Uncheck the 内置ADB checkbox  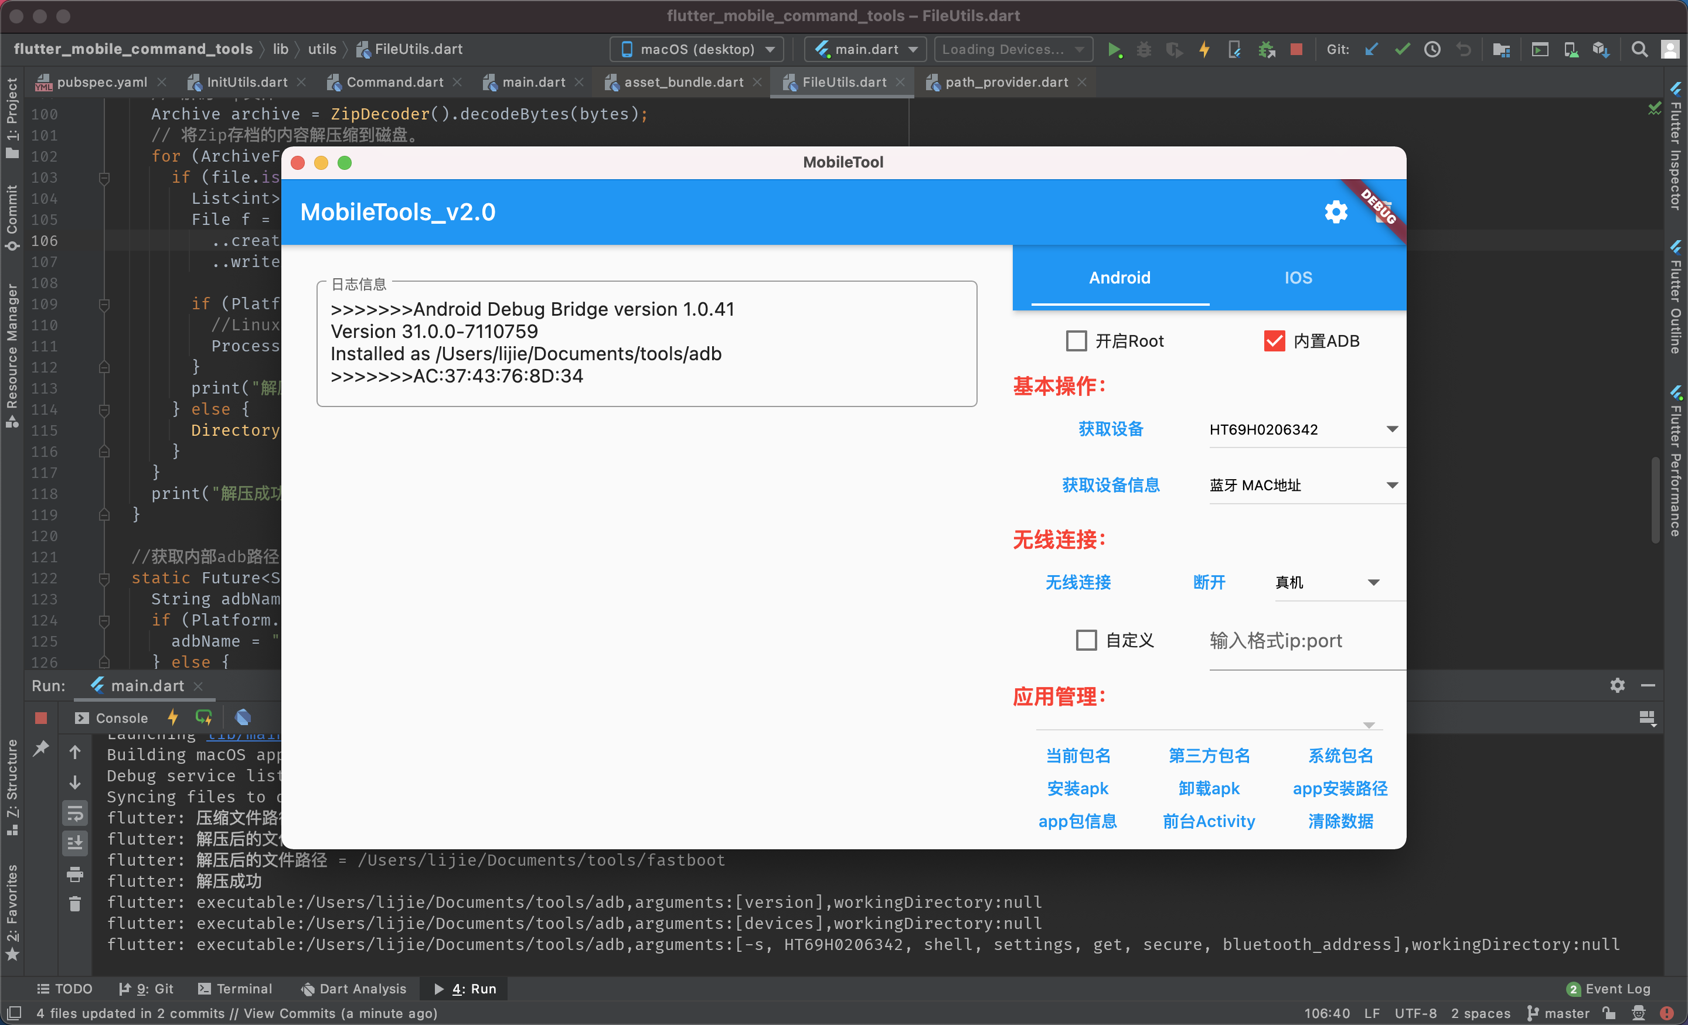coord(1274,340)
